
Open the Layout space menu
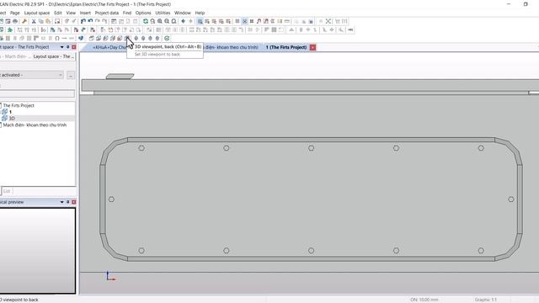click(37, 13)
